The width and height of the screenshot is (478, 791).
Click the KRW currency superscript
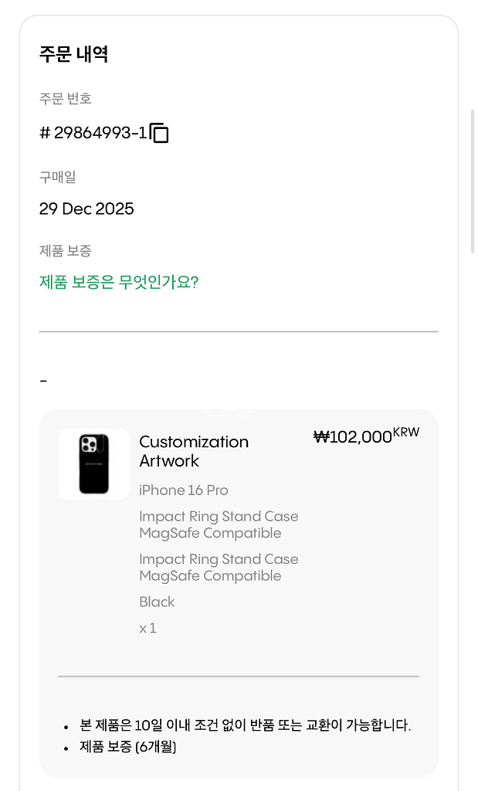(406, 433)
